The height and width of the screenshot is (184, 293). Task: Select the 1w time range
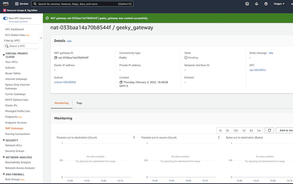(x=259, y=130)
